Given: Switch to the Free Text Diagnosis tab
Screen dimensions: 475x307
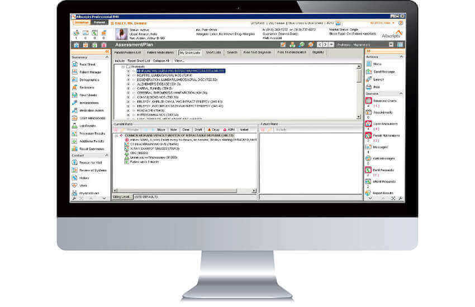Looking at the screenshot, I should pyautogui.click(x=258, y=52).
